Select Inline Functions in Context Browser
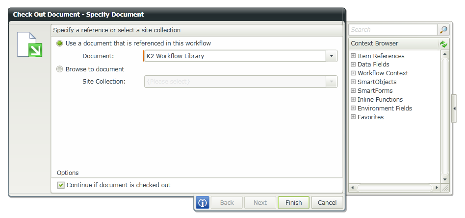This screenshot has width=465, height=218. tap(380, 100)
